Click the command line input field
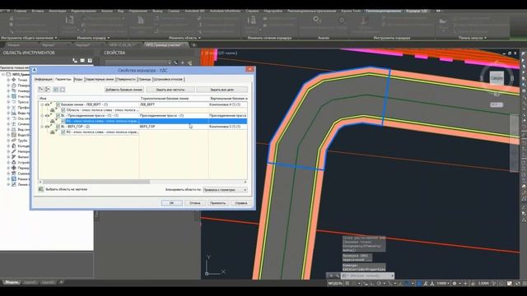This screenshot has height=296, width=527. pyautogui.click(x=368, y=276)
